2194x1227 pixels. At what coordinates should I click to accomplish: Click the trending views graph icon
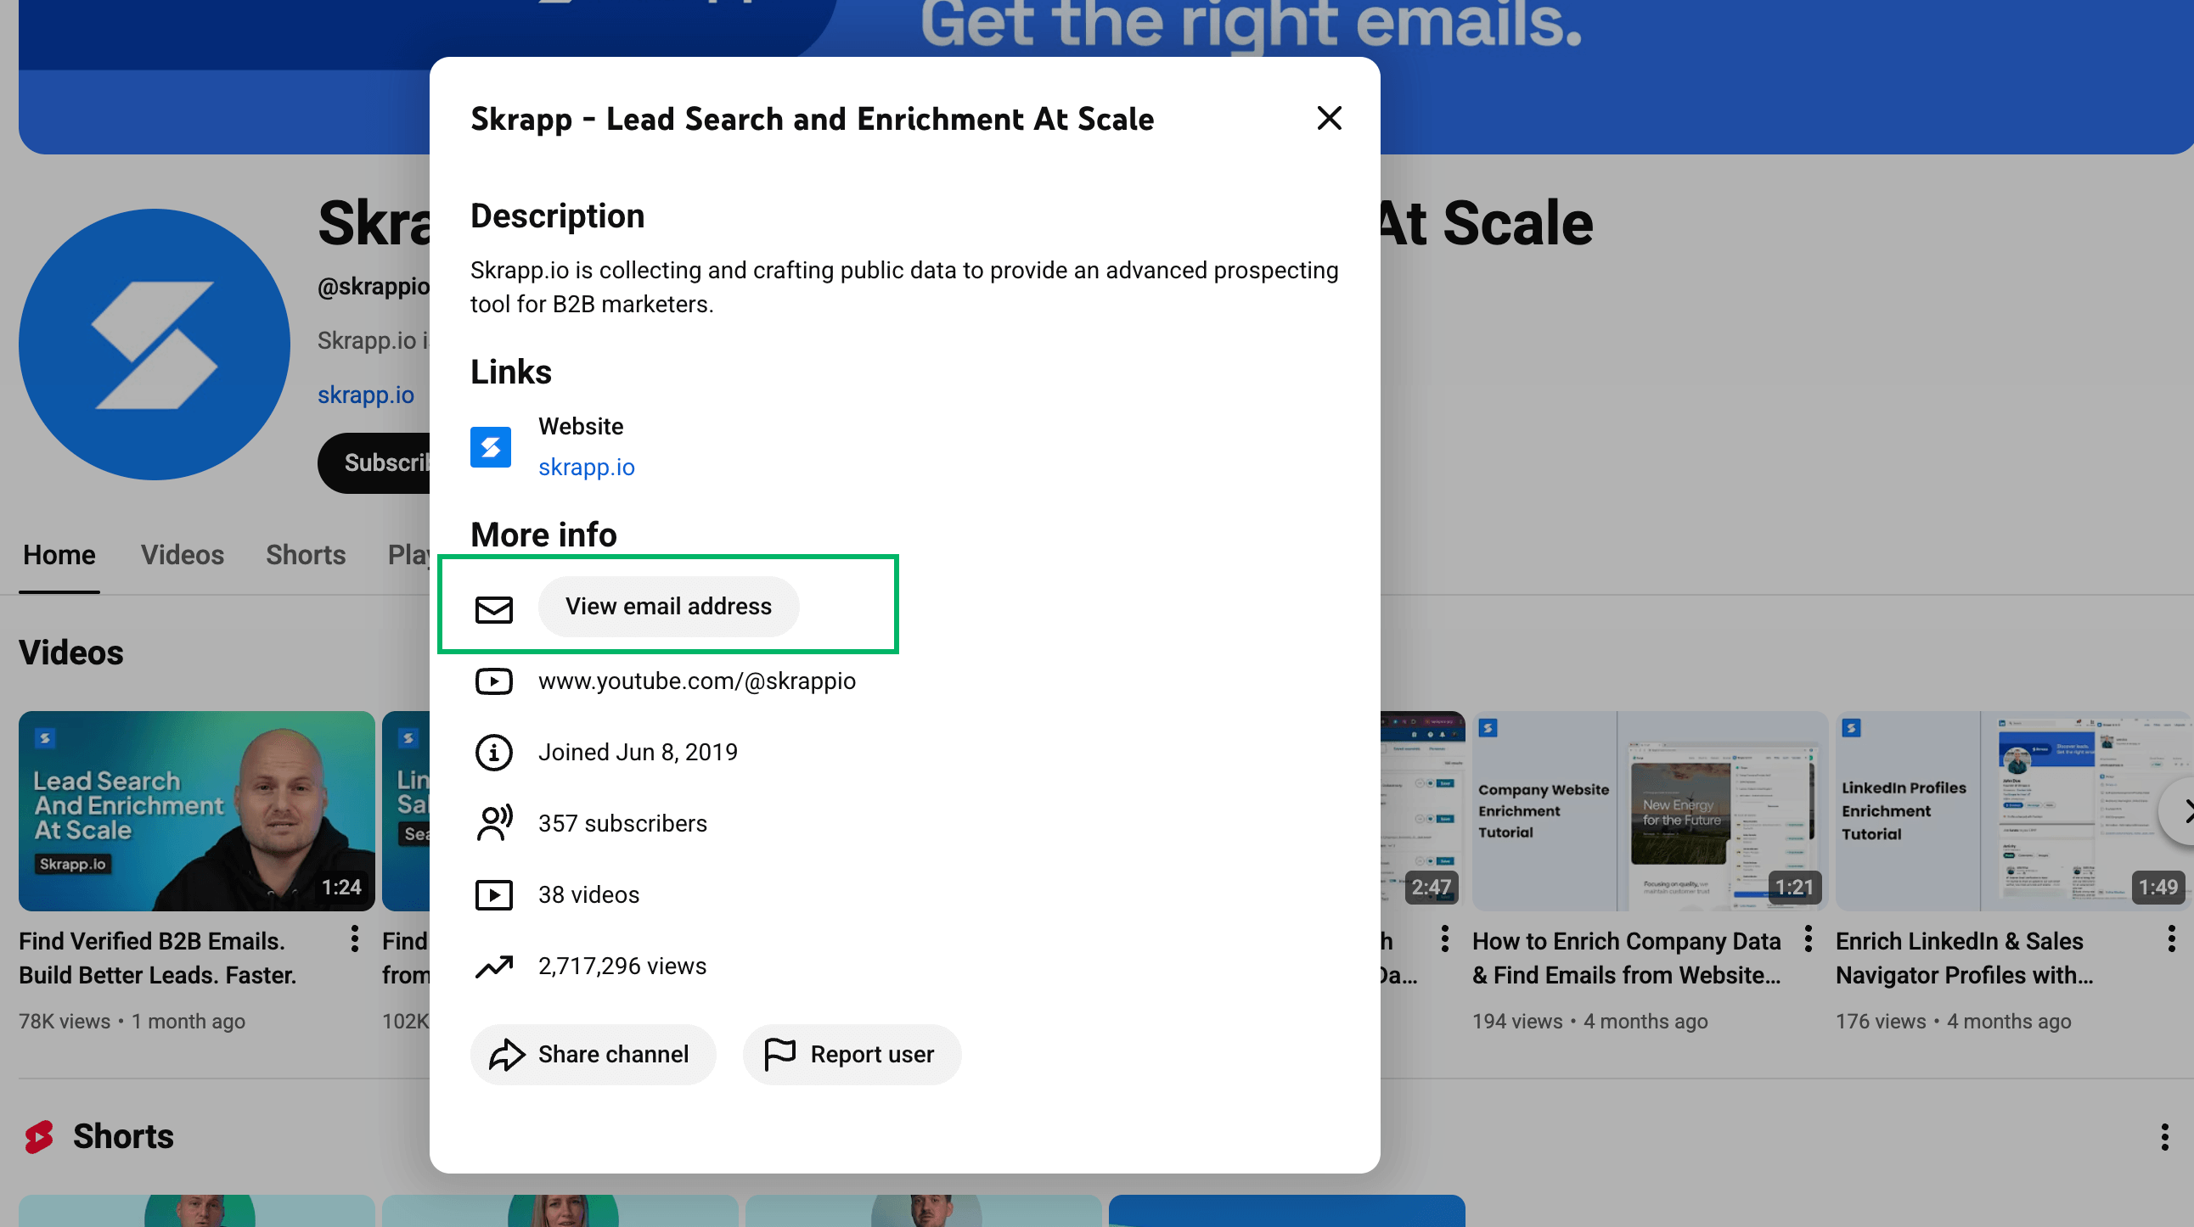[x=495, y=966]
